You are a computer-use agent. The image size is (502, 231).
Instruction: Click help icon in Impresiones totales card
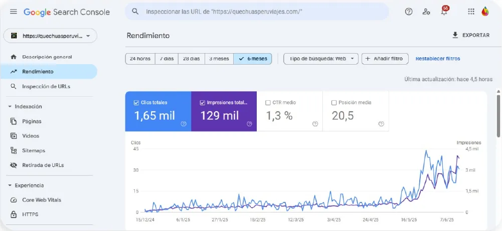249,124
